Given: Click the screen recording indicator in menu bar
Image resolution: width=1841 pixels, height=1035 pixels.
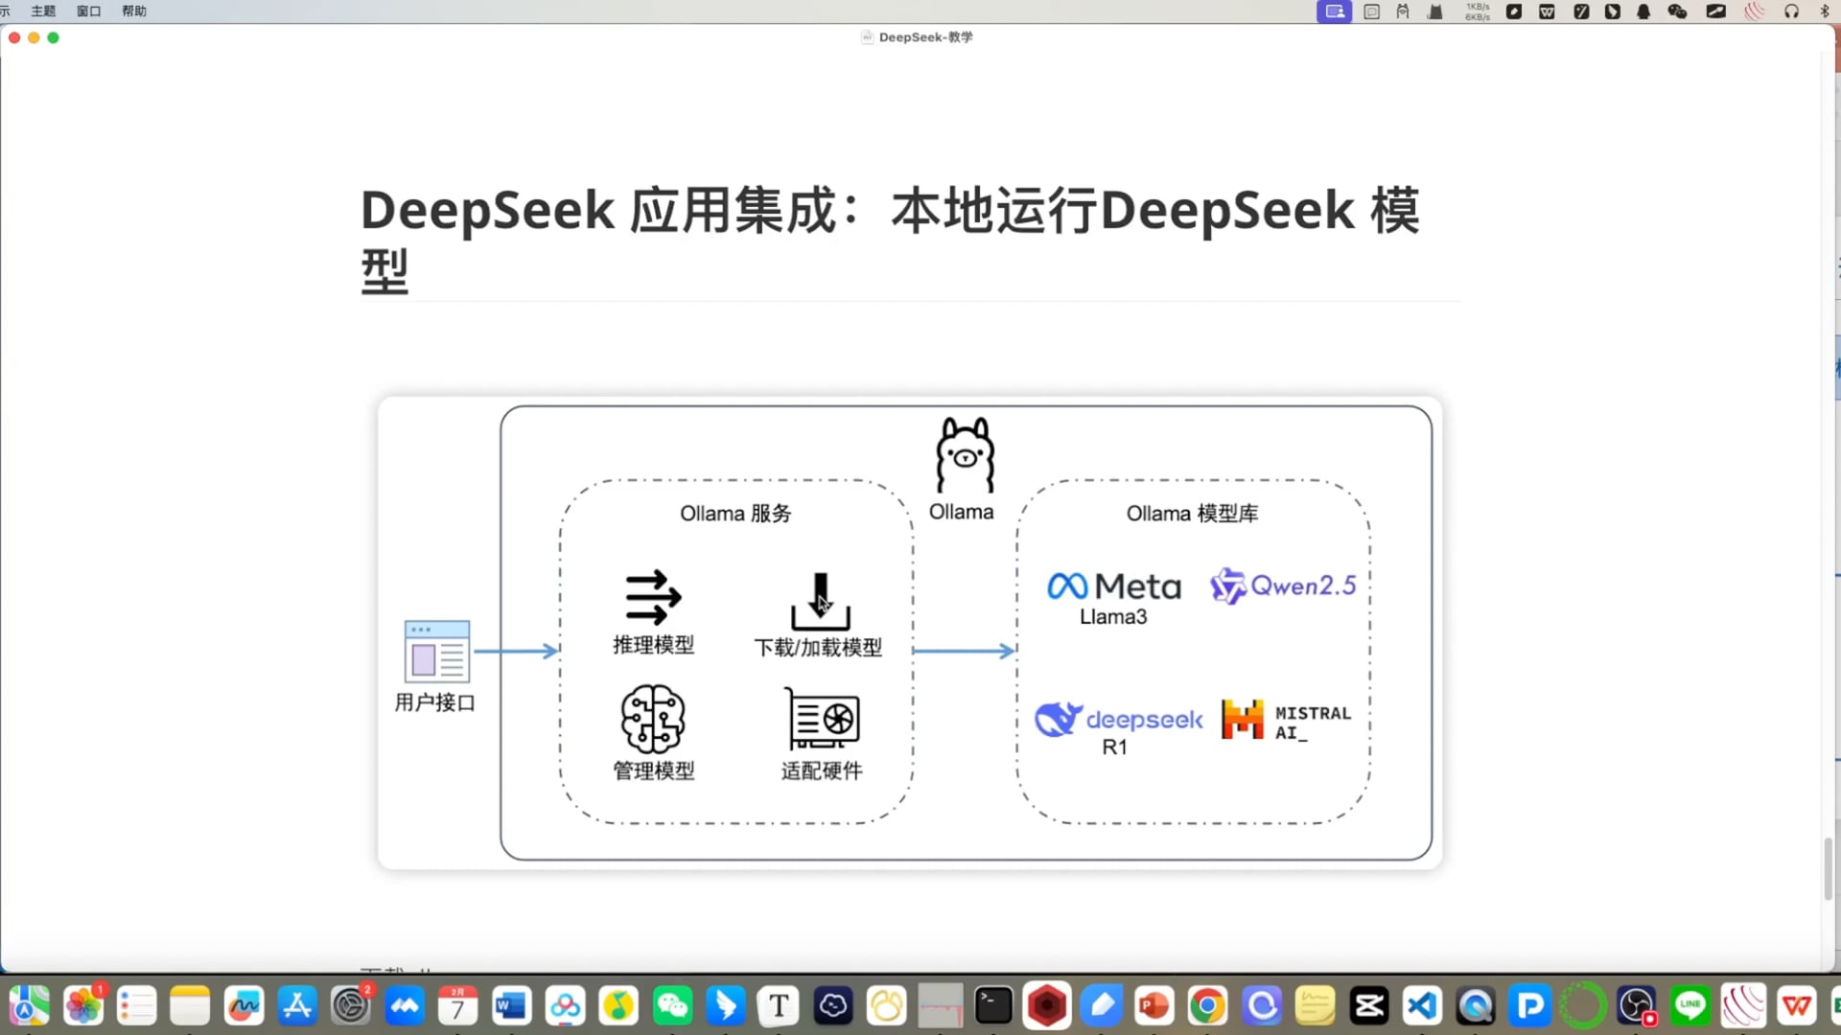Looking at the screenshot, I should click(x=1334, y=11).
